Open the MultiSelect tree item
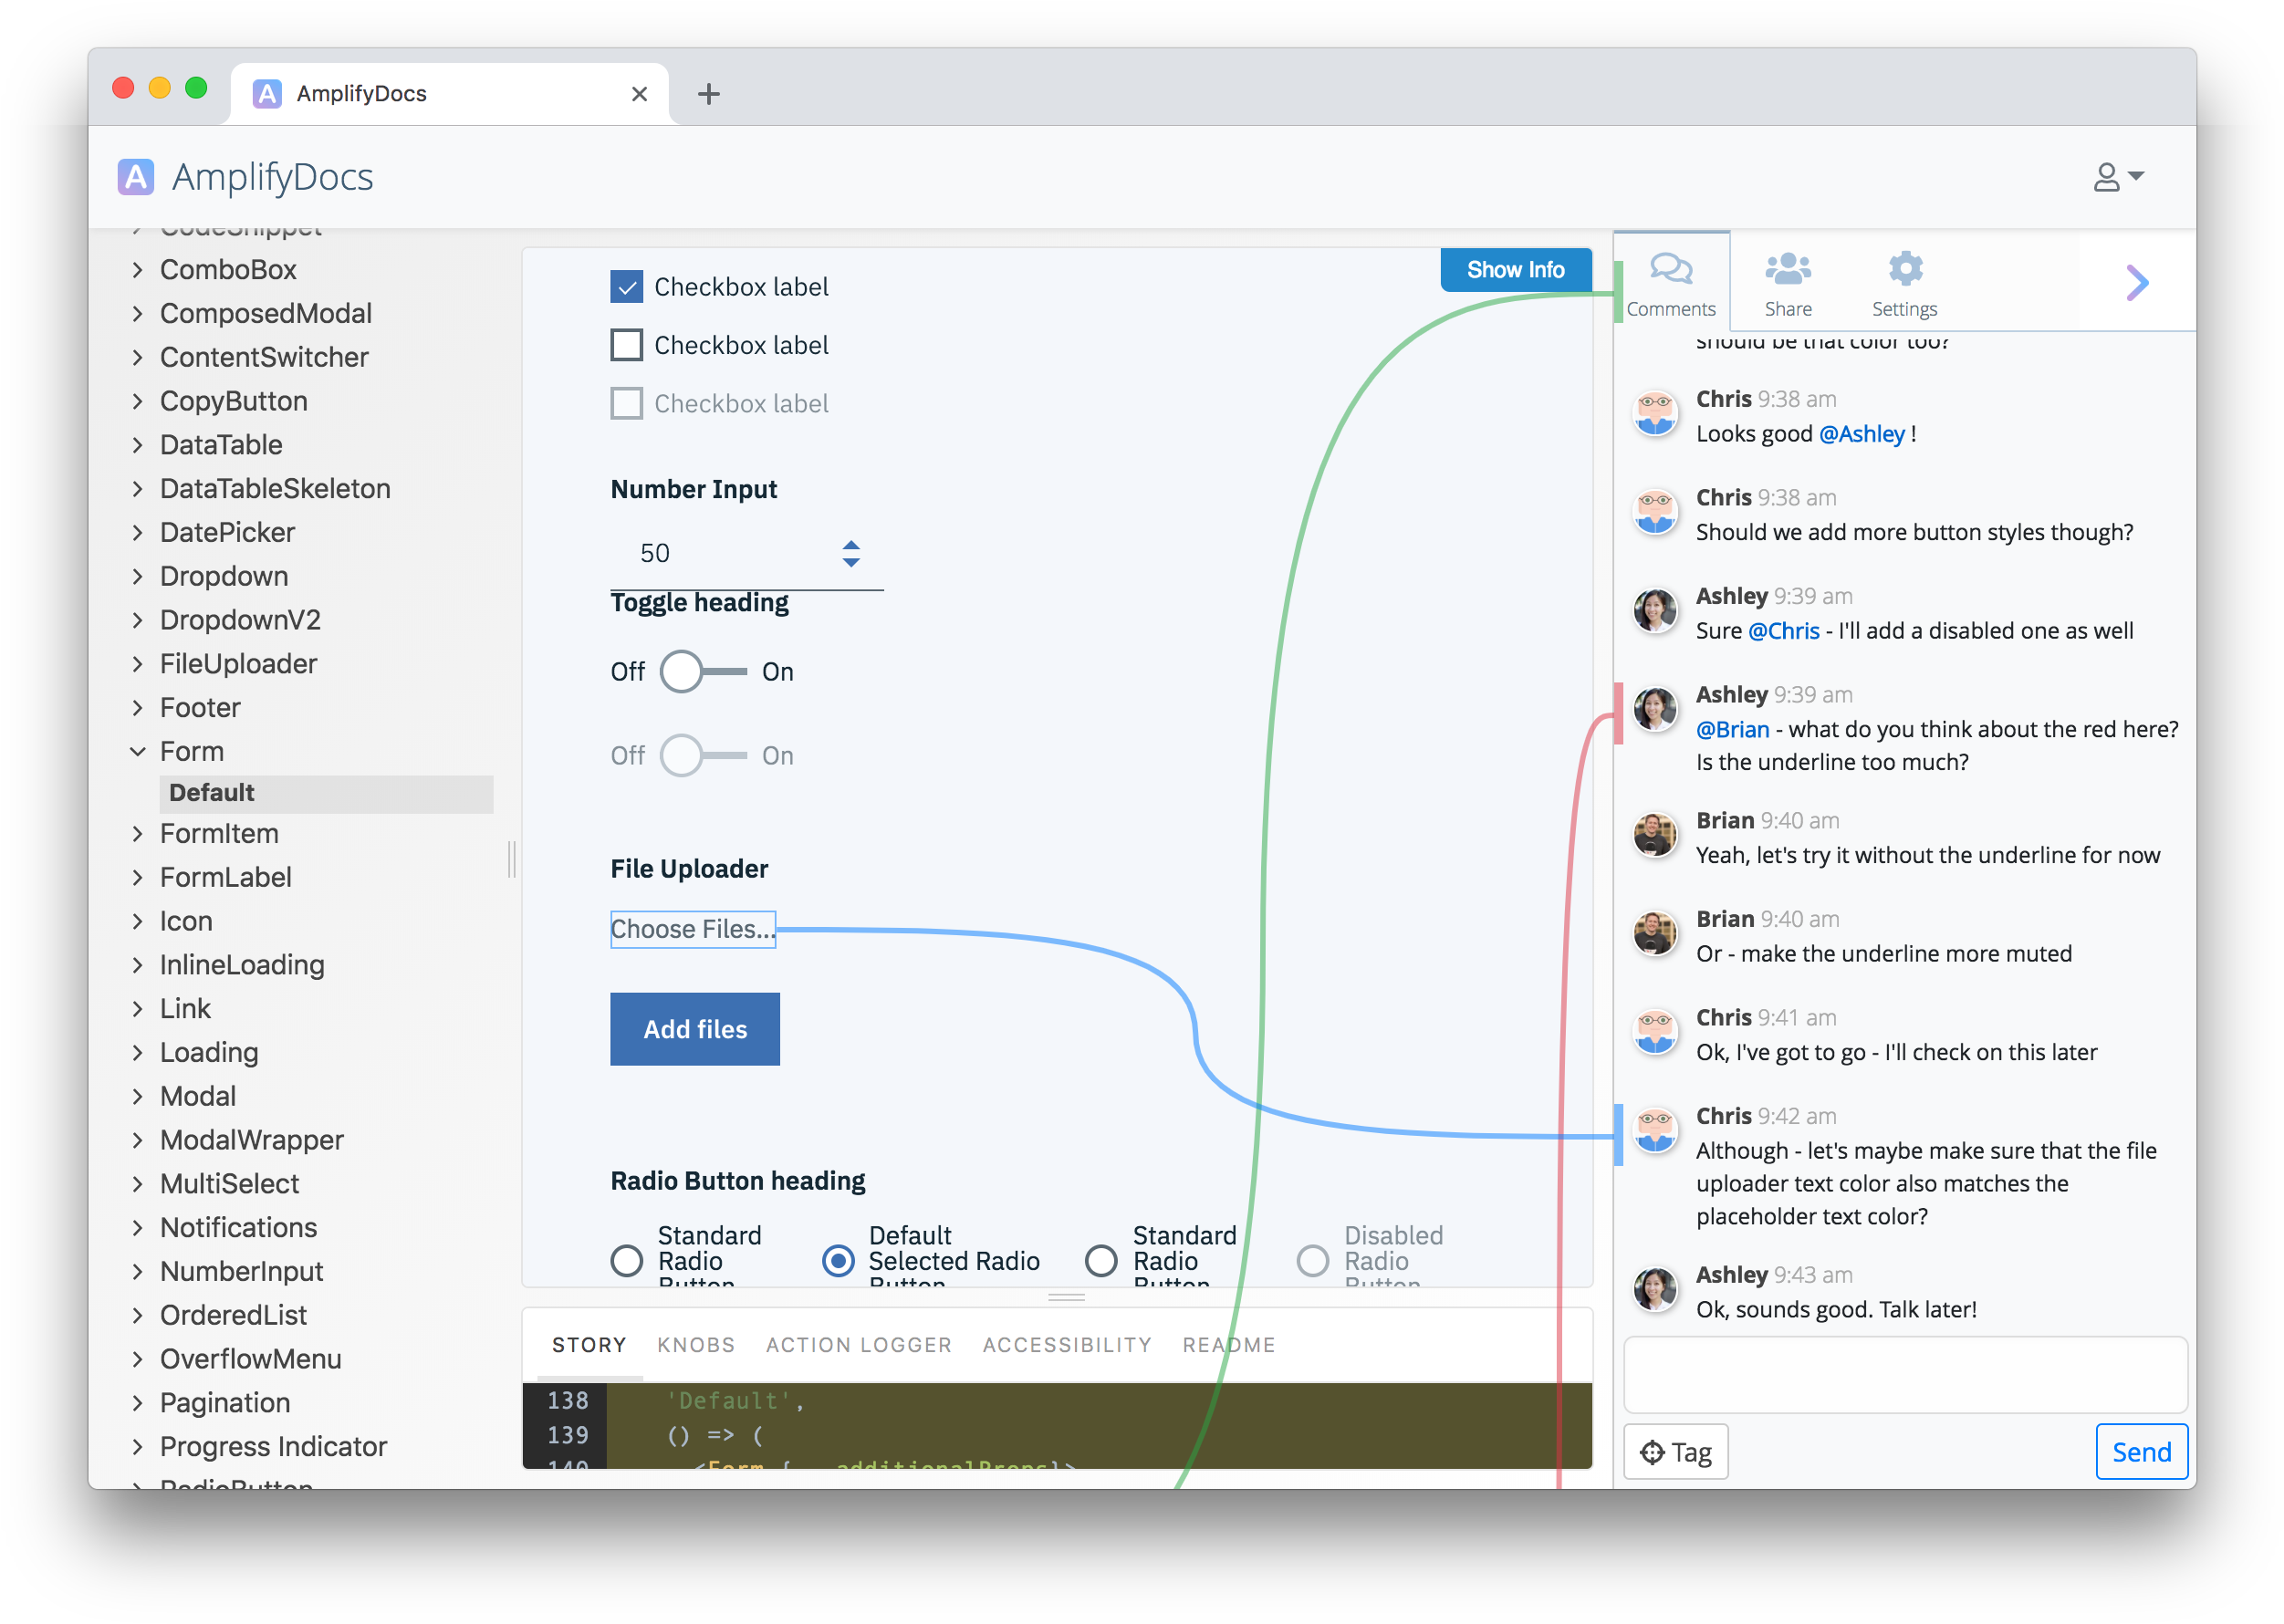The image size is (2284, 1624). coord(215,1184)
